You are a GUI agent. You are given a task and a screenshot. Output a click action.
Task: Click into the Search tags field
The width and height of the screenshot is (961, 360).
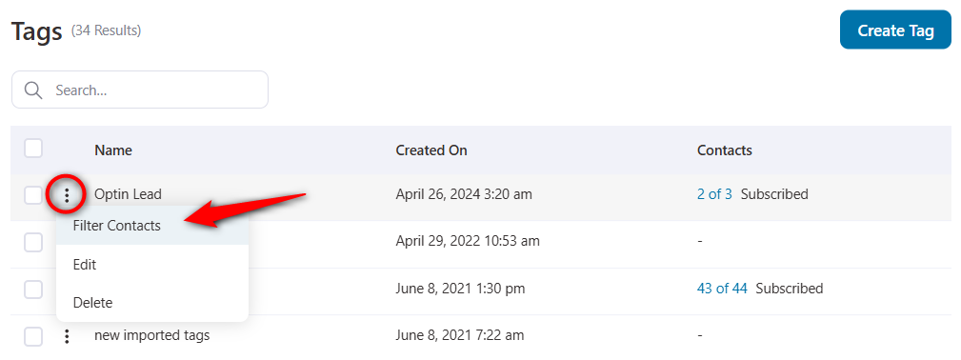coord(140,90)
